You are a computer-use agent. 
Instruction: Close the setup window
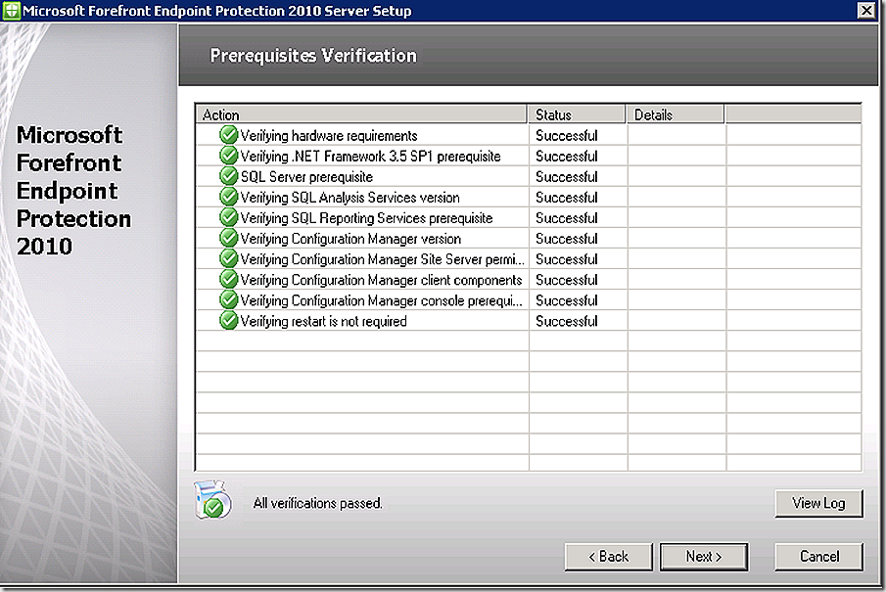[866, 10]
